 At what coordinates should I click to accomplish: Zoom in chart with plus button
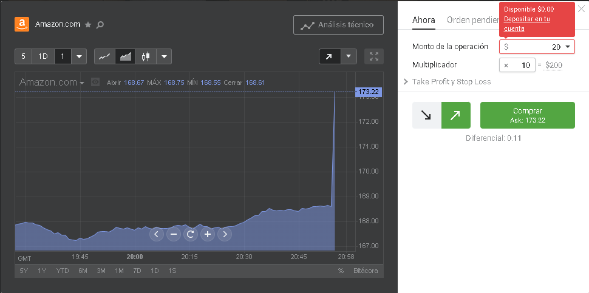point(207,235)
